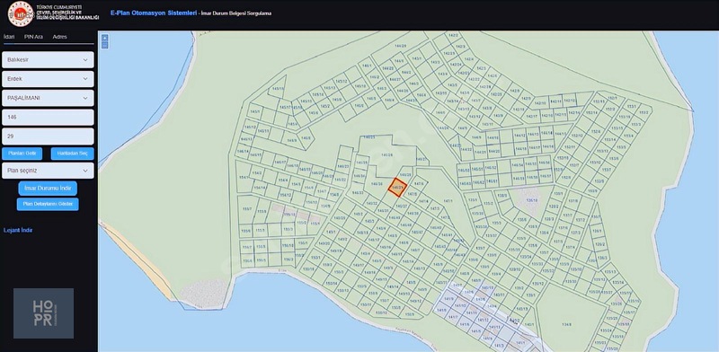Expand the Plan seçiniz dropdown
Screen dimensions: 719x352
click(48, 171)
